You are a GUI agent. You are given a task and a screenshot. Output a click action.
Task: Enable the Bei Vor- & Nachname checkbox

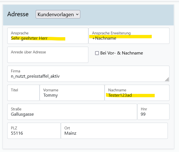click(x=97, y=53)
